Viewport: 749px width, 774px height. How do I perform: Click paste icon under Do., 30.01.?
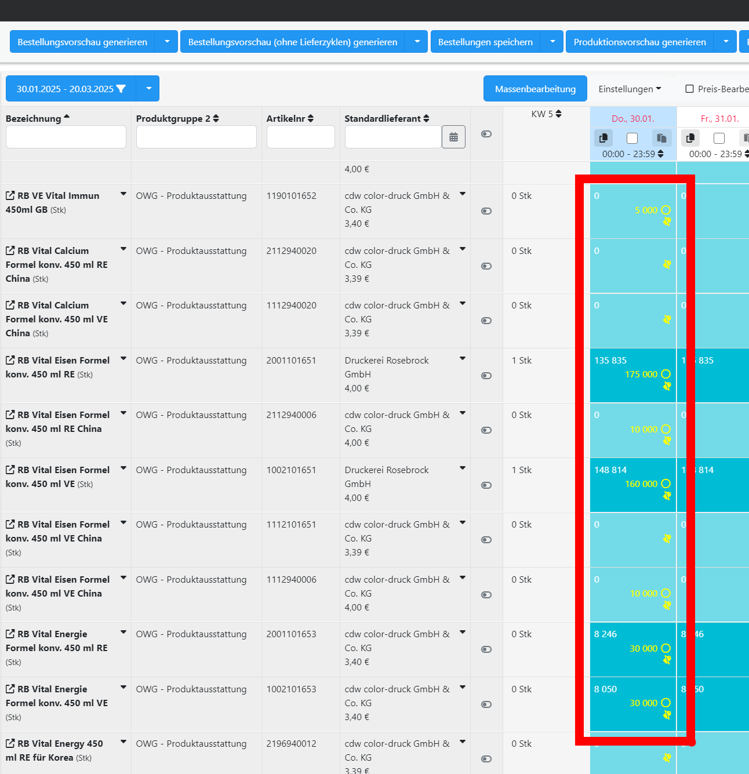coord(661,138)
